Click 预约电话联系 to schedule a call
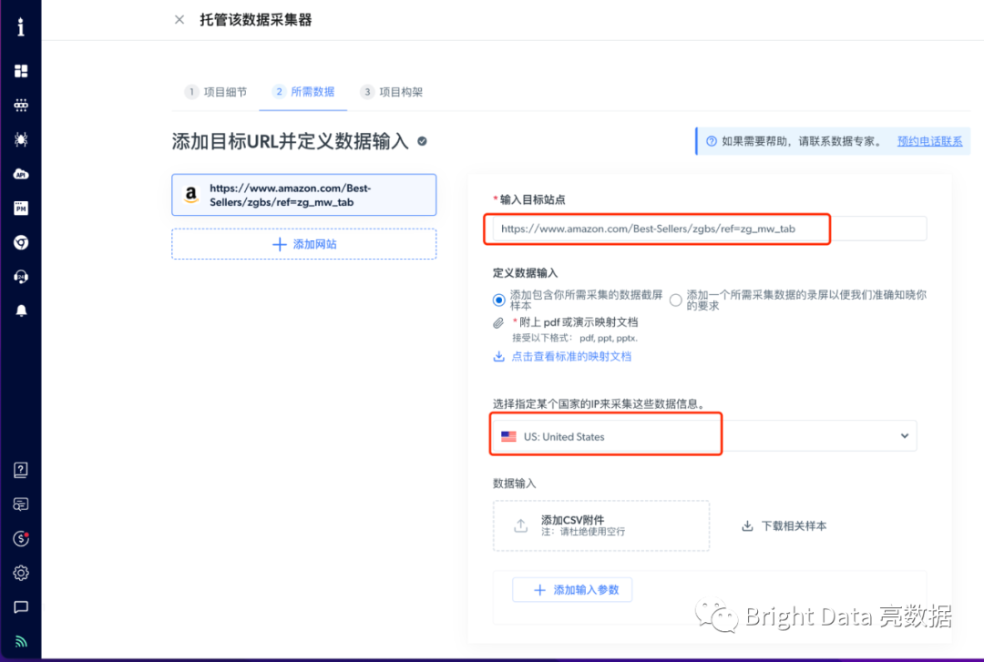The width and height of the screenshot is (984, 662). point(929,141)
